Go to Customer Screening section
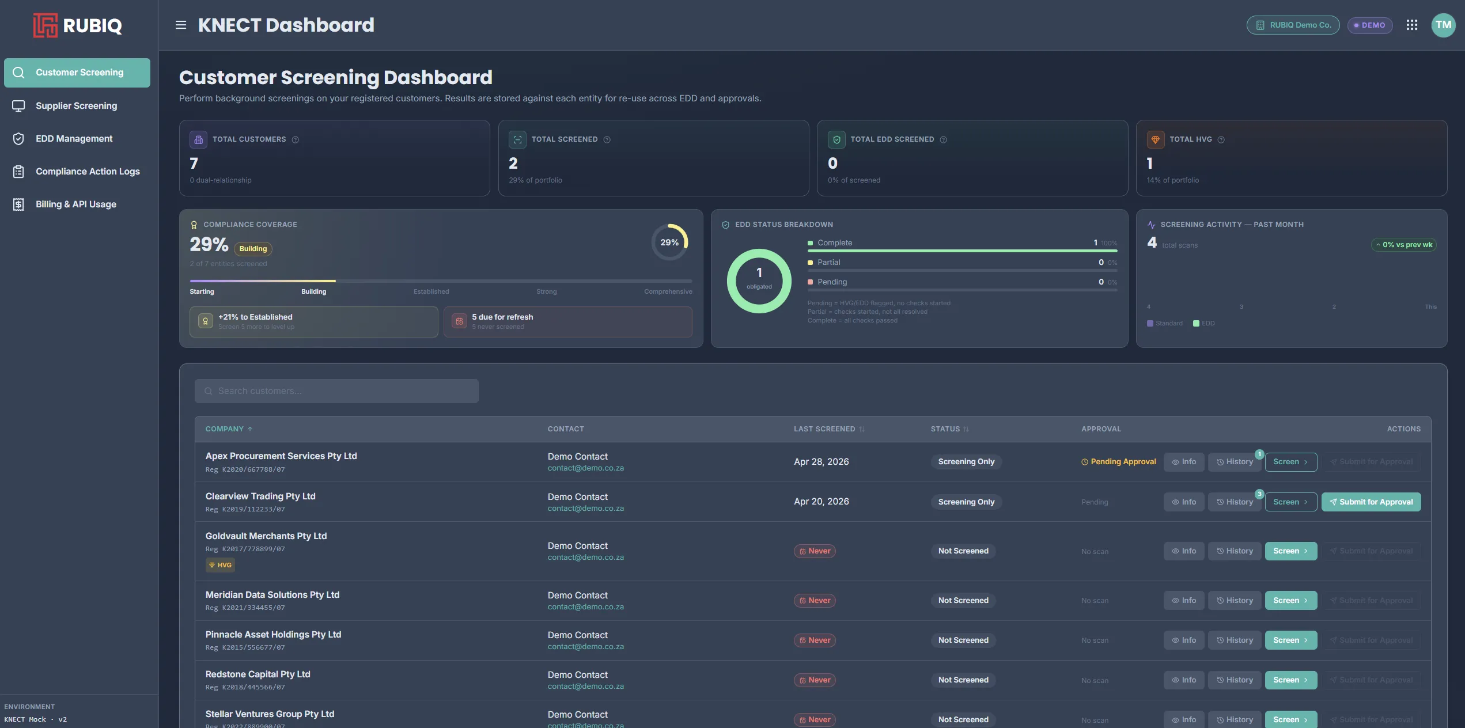Screen dimensions: 1465x728 pos(77,73)
